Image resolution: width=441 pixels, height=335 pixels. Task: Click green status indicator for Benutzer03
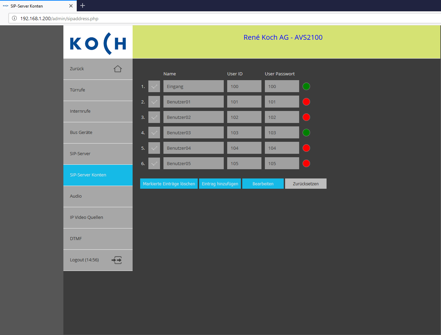(306, 133)
